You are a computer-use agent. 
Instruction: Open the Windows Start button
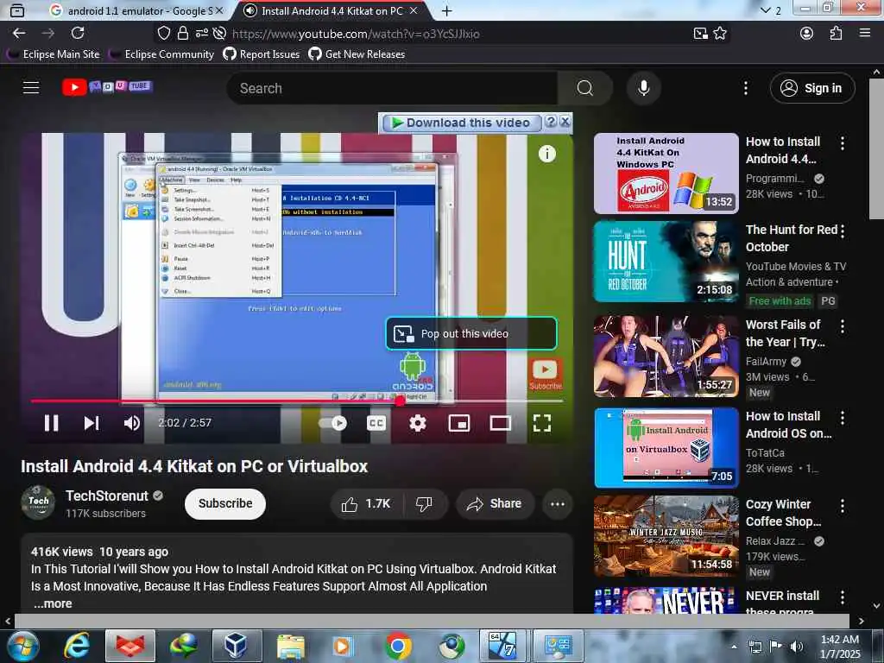[x=23, y=646]
